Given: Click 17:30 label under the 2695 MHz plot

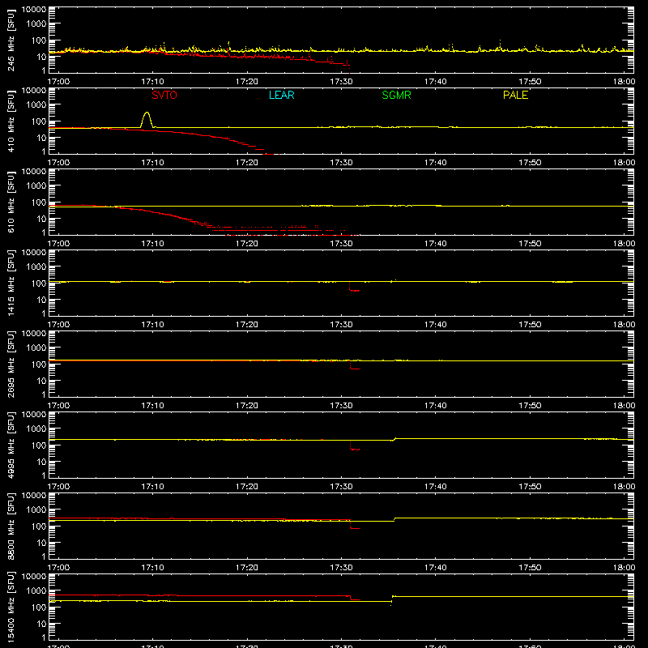Looking at the screenshot, I should [x=341, y=406].
